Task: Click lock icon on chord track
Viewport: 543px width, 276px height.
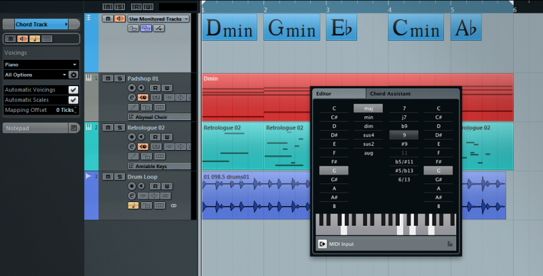Action: point(133,28)
